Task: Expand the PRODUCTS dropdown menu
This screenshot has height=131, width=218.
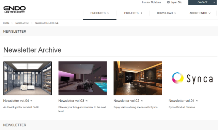Action: [100, 13]
